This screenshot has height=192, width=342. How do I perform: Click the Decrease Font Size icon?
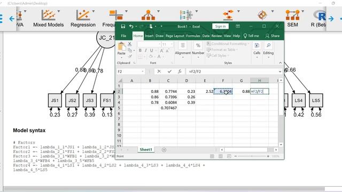(167, 51)
